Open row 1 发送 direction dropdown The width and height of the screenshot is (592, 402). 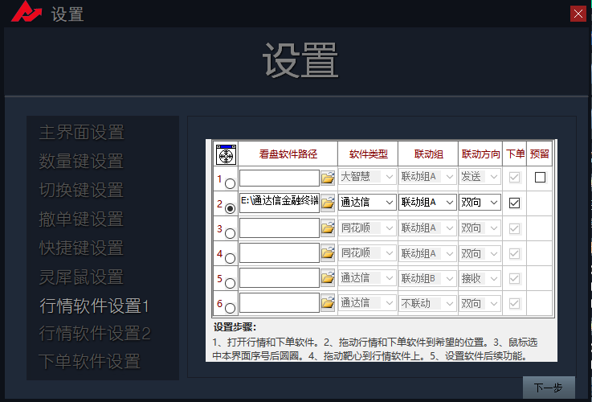pyautogui.click(x=480, y=177)
